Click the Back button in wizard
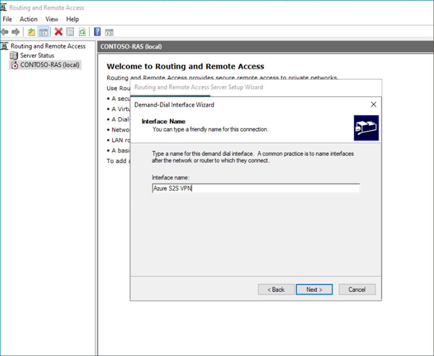Image resolution: width=434 pixels, height=356 pixels. click(276, 289)
